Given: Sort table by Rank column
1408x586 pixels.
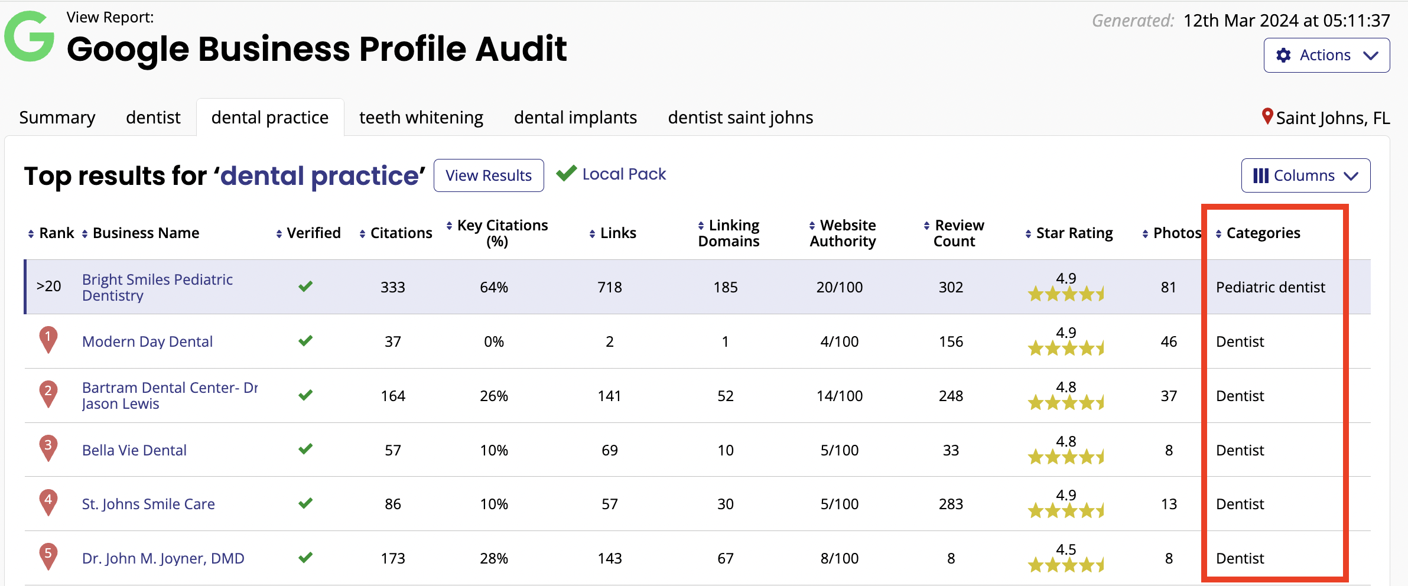Looking at the screenshot, I should [51, 233].
